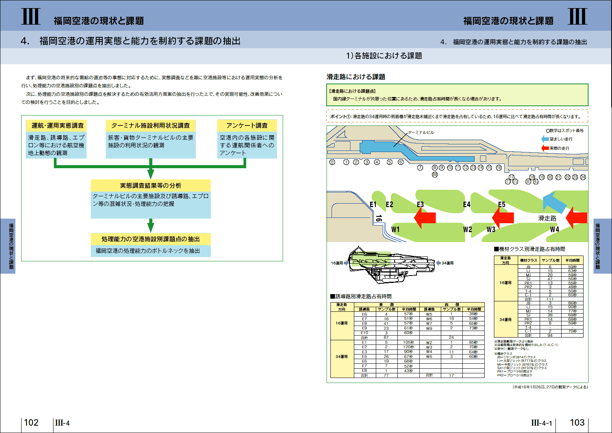Viewport: 612px width, 433px height.
Task: Click the '東 側' column group header
Action: [386, 304]
